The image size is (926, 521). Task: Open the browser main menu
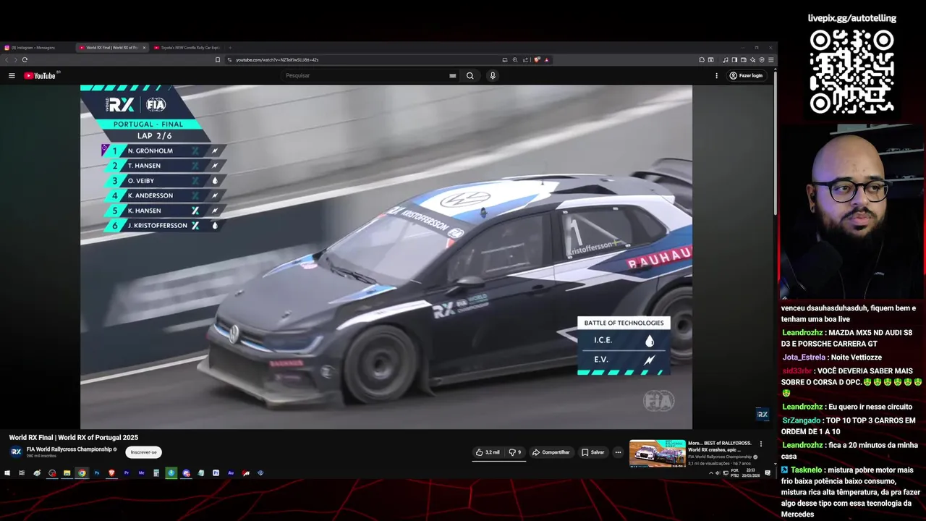click(771, 59)
